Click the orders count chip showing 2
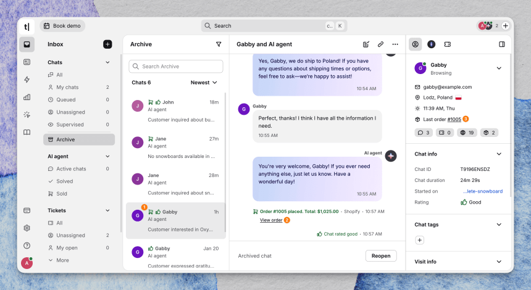This screenshot has height=290, width=531. point(490,133)
